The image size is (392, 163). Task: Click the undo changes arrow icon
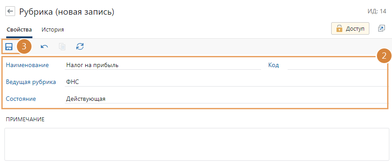[x=44, y=47]
